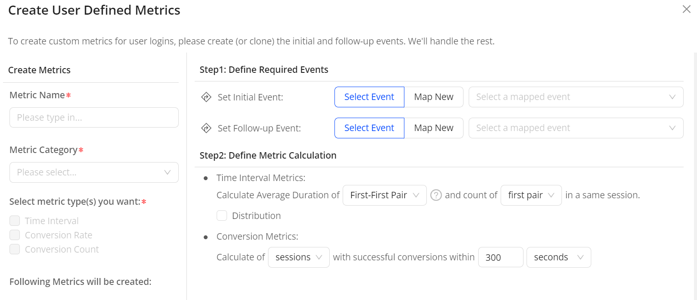
Task: Open the first pair count dropdown
Action: point(531,195)
